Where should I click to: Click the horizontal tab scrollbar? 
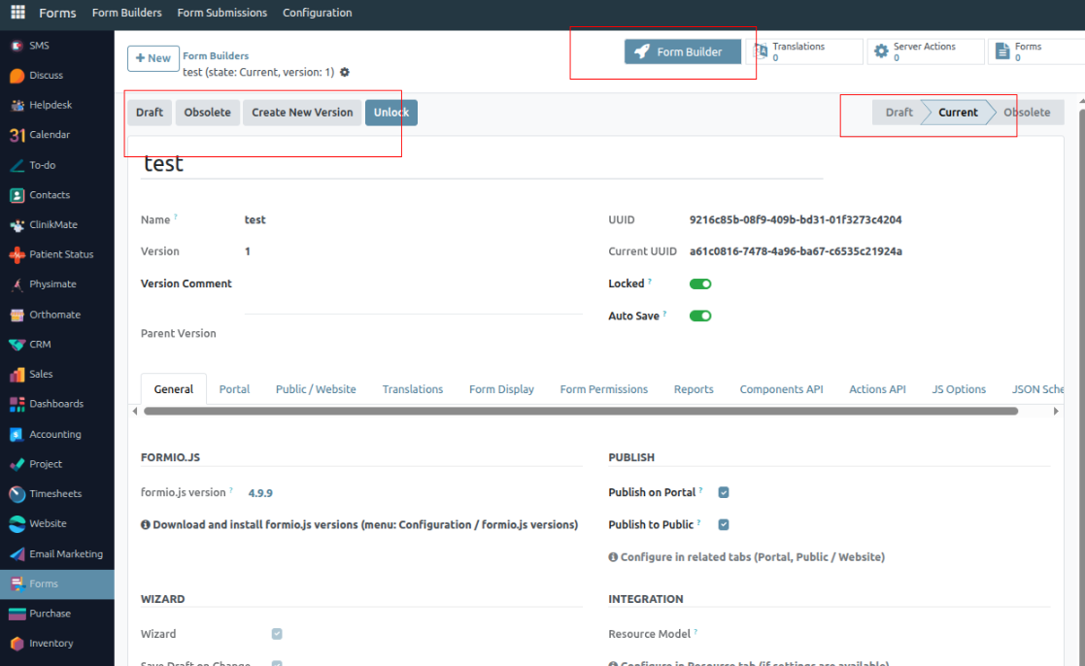(x=580, y=412)
